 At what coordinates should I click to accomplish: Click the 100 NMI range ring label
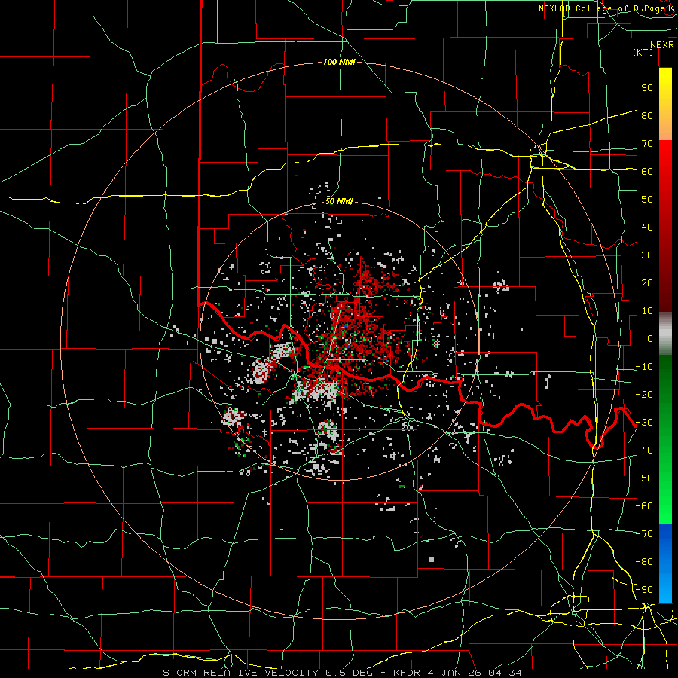pyautogui.click(x=339, y=63)
